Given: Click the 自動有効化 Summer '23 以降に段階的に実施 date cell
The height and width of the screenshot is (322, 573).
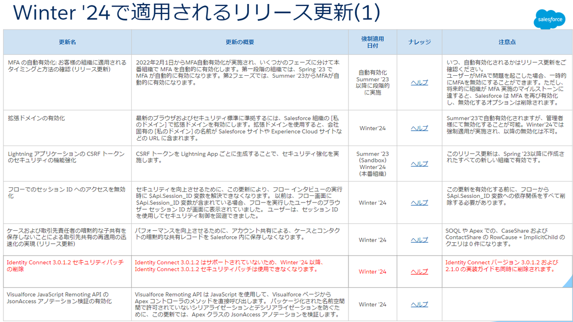Looking at the screenshot, I should 372,83.
